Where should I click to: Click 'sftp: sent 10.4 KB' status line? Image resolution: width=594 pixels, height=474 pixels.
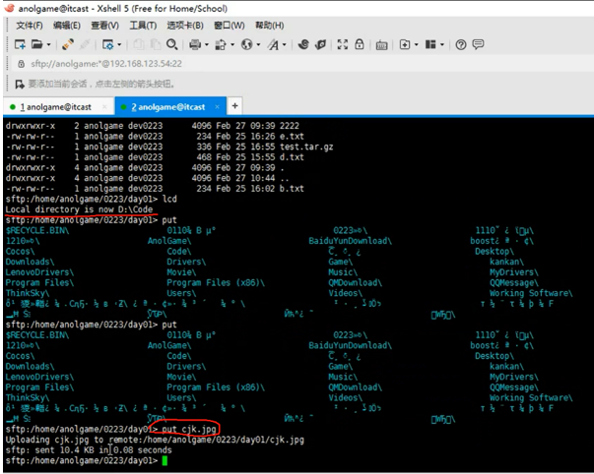point(89,449)
